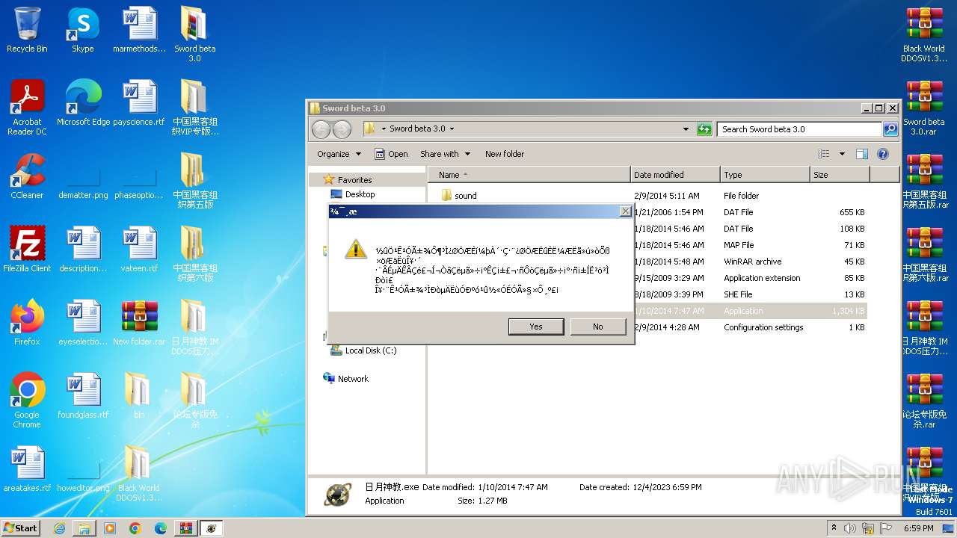Select Local Disk (C:) in navigation pane
Viewport: 957px width, 538px height.
[x=363, y=350]
